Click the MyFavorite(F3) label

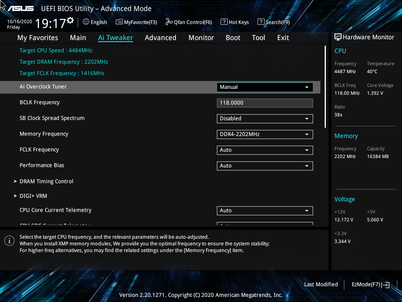pos(141,22)
